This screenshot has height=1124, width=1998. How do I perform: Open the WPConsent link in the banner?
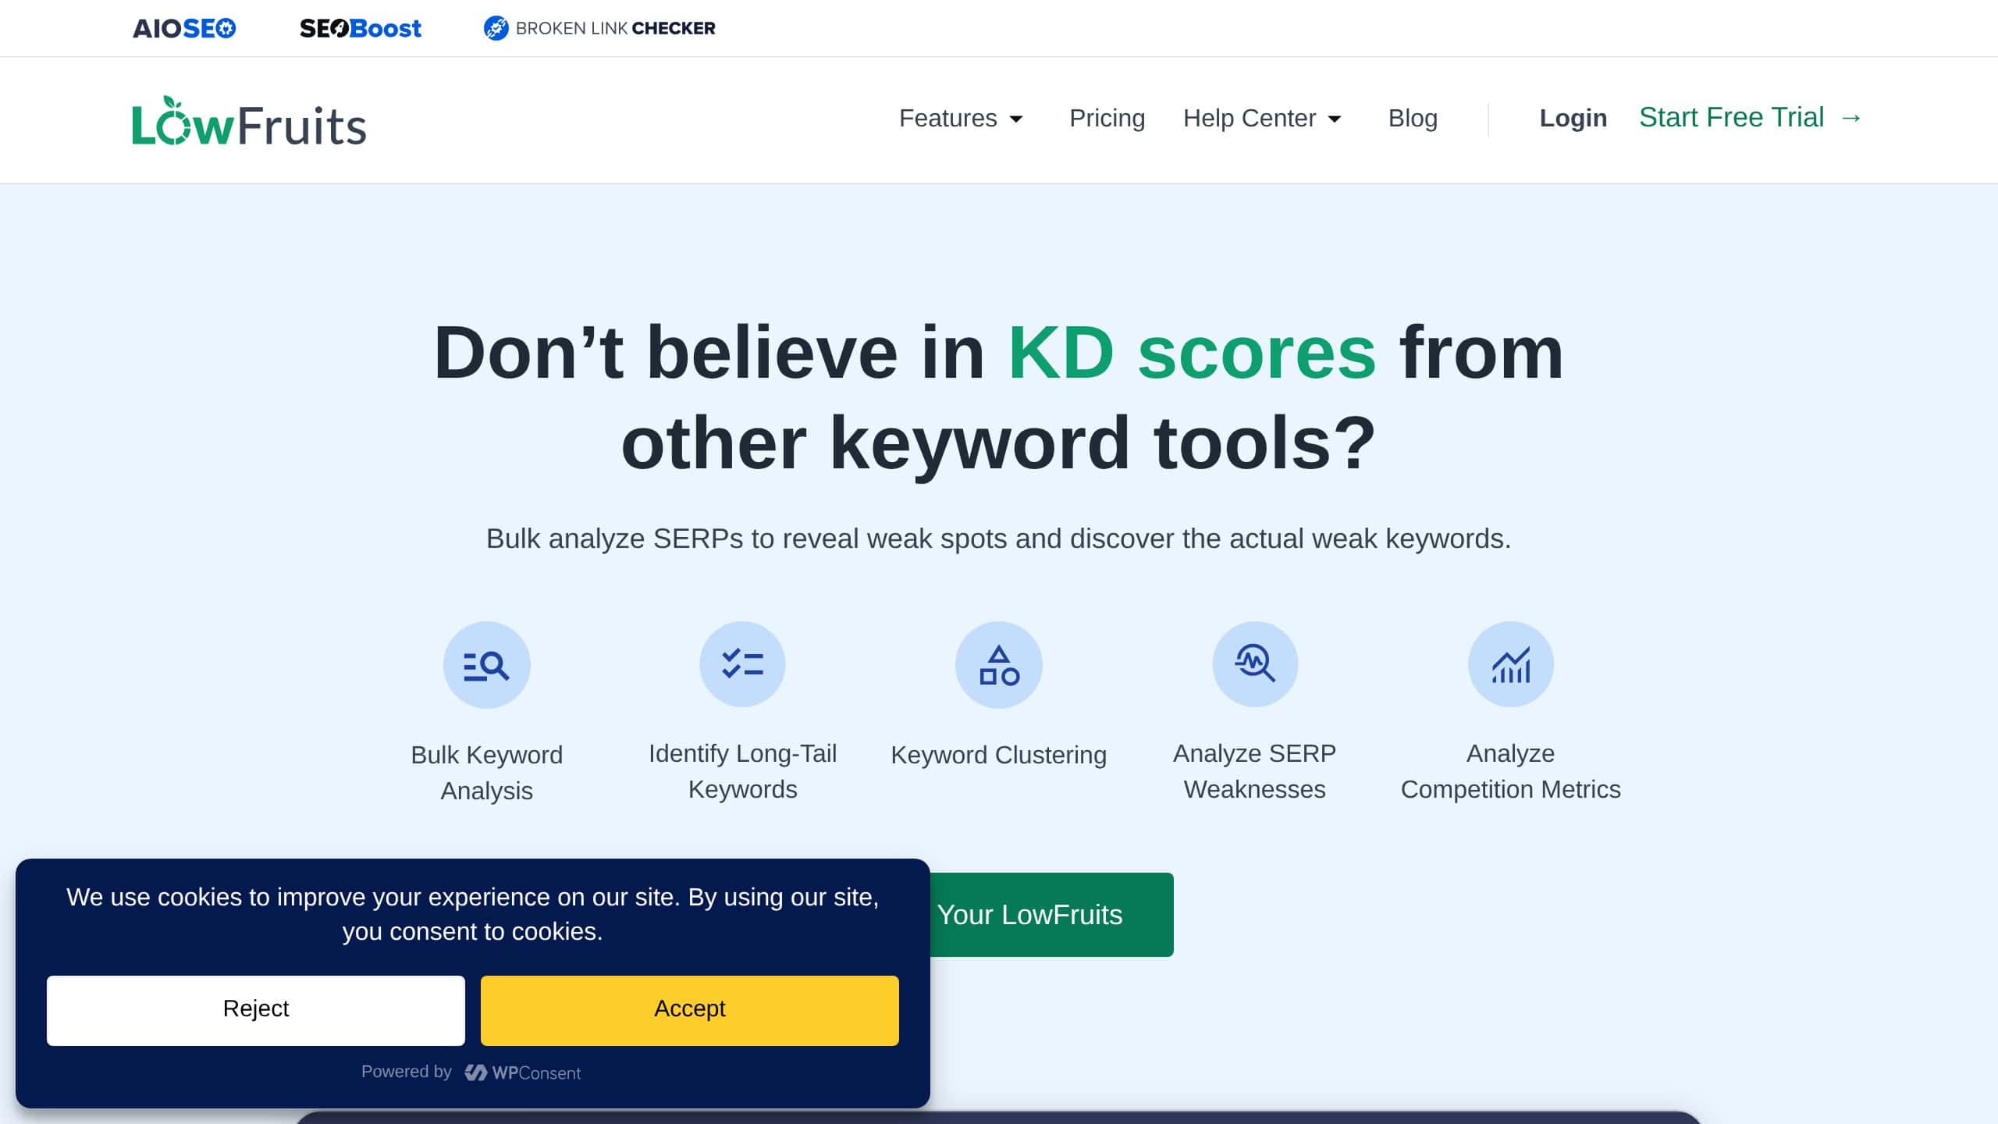coord(524,1072)
